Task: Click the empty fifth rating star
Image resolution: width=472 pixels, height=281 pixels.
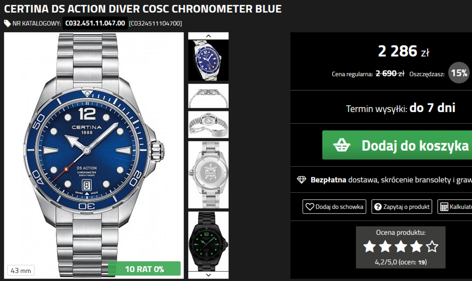Action: pos(432,247)
